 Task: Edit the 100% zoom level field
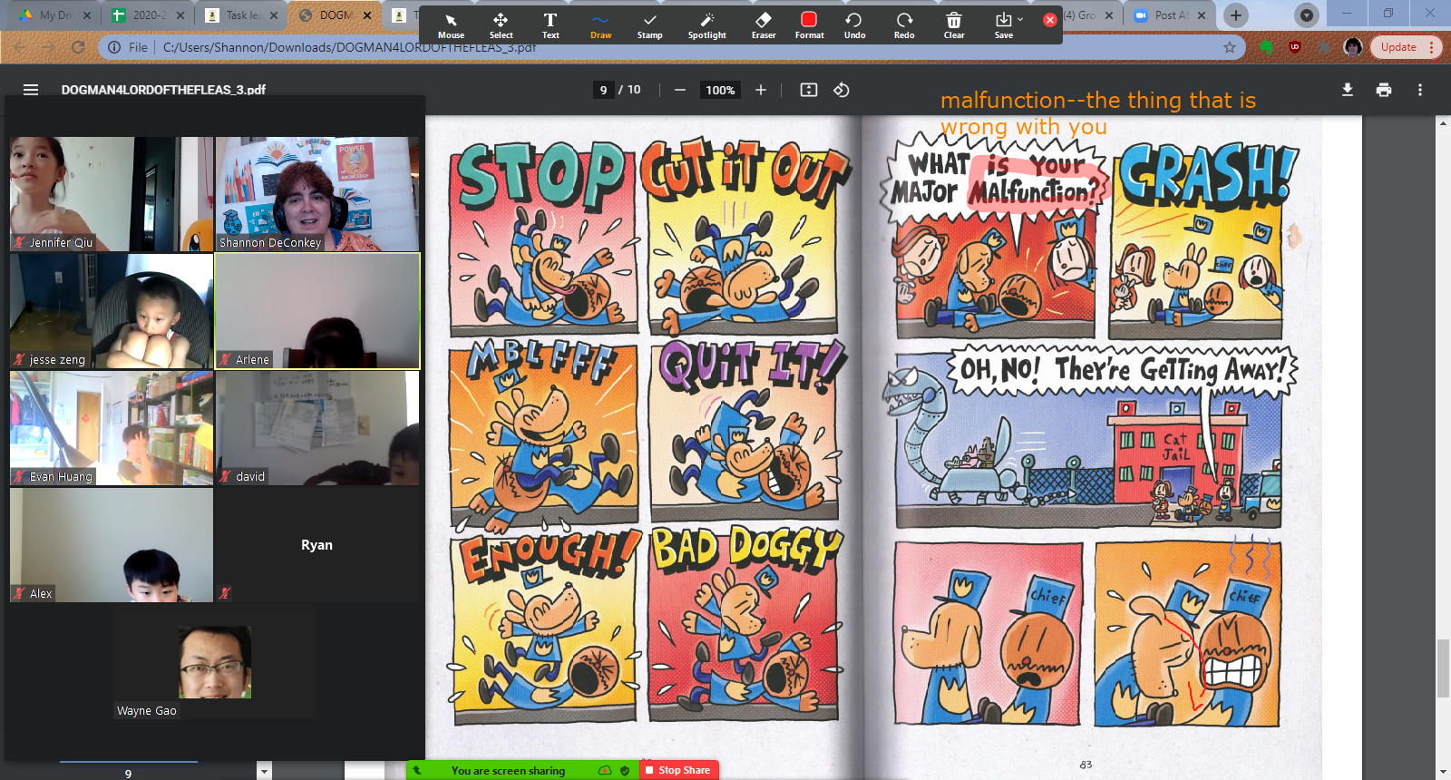coord(721,90)
